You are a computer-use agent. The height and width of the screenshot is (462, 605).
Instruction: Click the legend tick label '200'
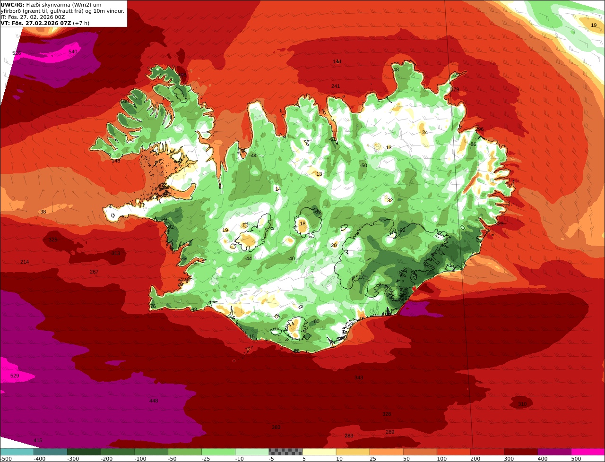point(475,459)
